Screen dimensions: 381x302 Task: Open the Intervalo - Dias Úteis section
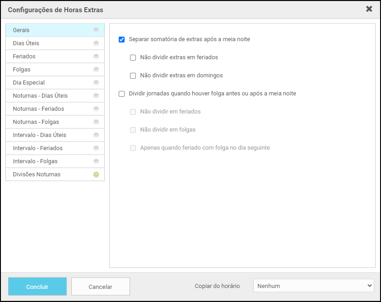(x=39, y=135)
